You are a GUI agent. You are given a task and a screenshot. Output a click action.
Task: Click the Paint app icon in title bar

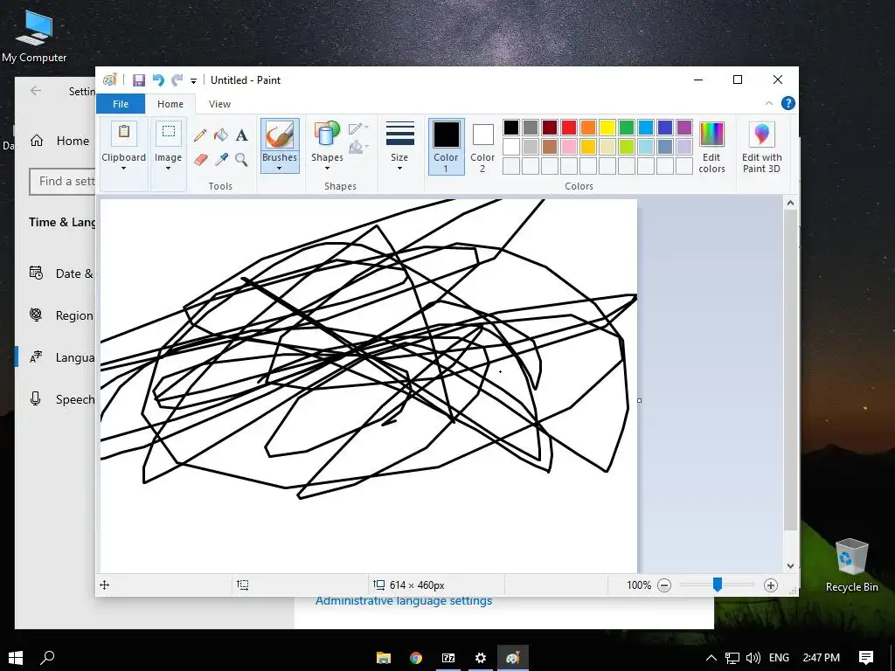click(x=109, y=80)
